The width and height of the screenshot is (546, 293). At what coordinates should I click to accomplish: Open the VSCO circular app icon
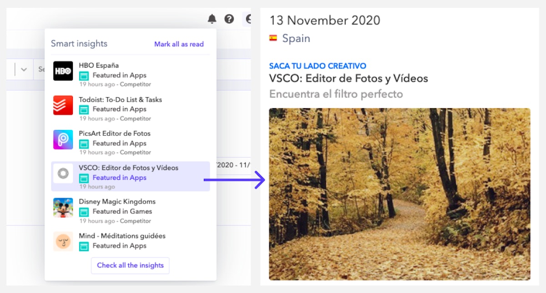point(63,173)
